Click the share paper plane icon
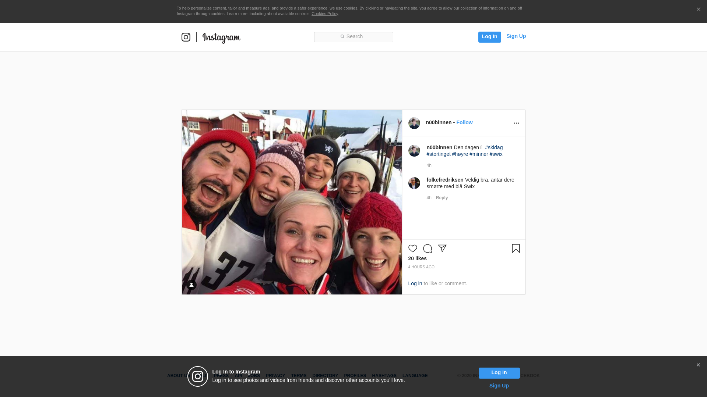The image size is (707, 397). (442, 248)
